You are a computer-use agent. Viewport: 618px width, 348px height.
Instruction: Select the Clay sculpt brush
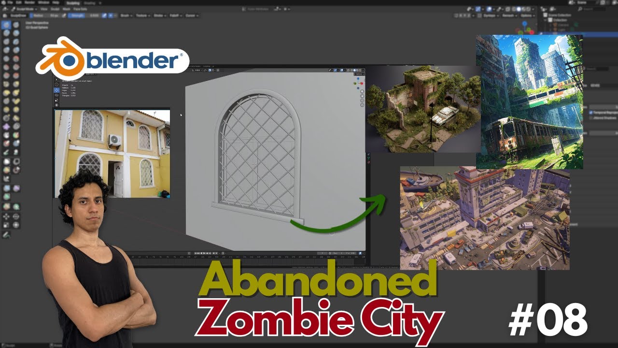pos(6,33)
